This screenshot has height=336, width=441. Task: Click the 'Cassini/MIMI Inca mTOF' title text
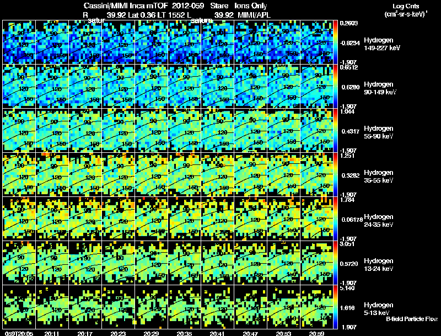(126, 6)
